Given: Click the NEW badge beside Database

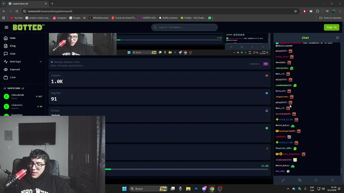Looking at the screenshot, I should coord(266,64).
